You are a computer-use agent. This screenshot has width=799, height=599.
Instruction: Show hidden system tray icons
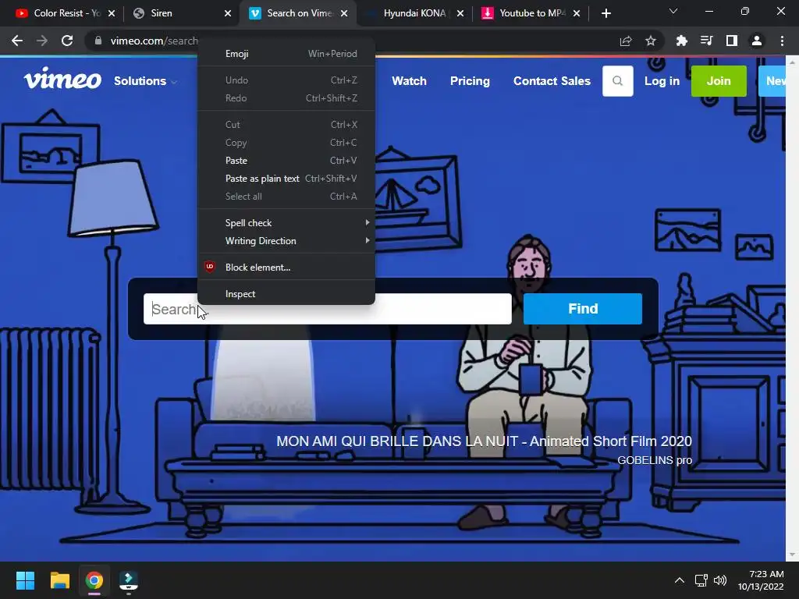click(x=680, y=580)
